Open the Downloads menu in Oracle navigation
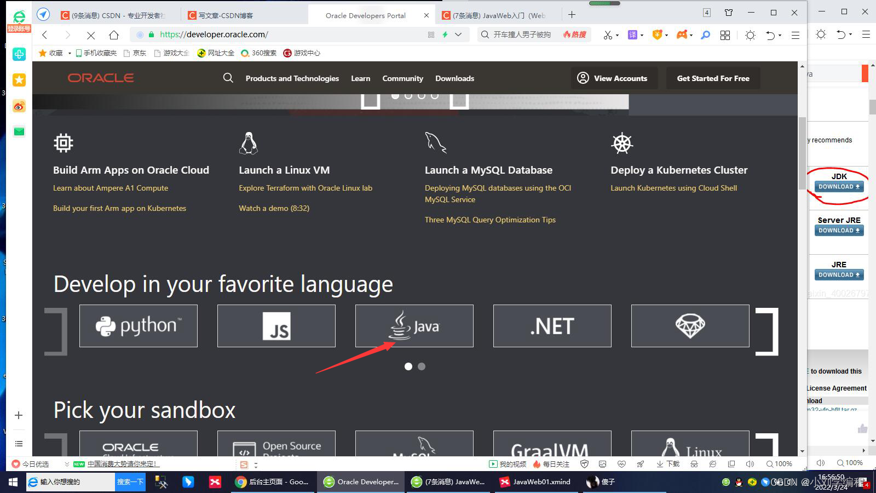 pyautogui.click(x=454, y=78)
